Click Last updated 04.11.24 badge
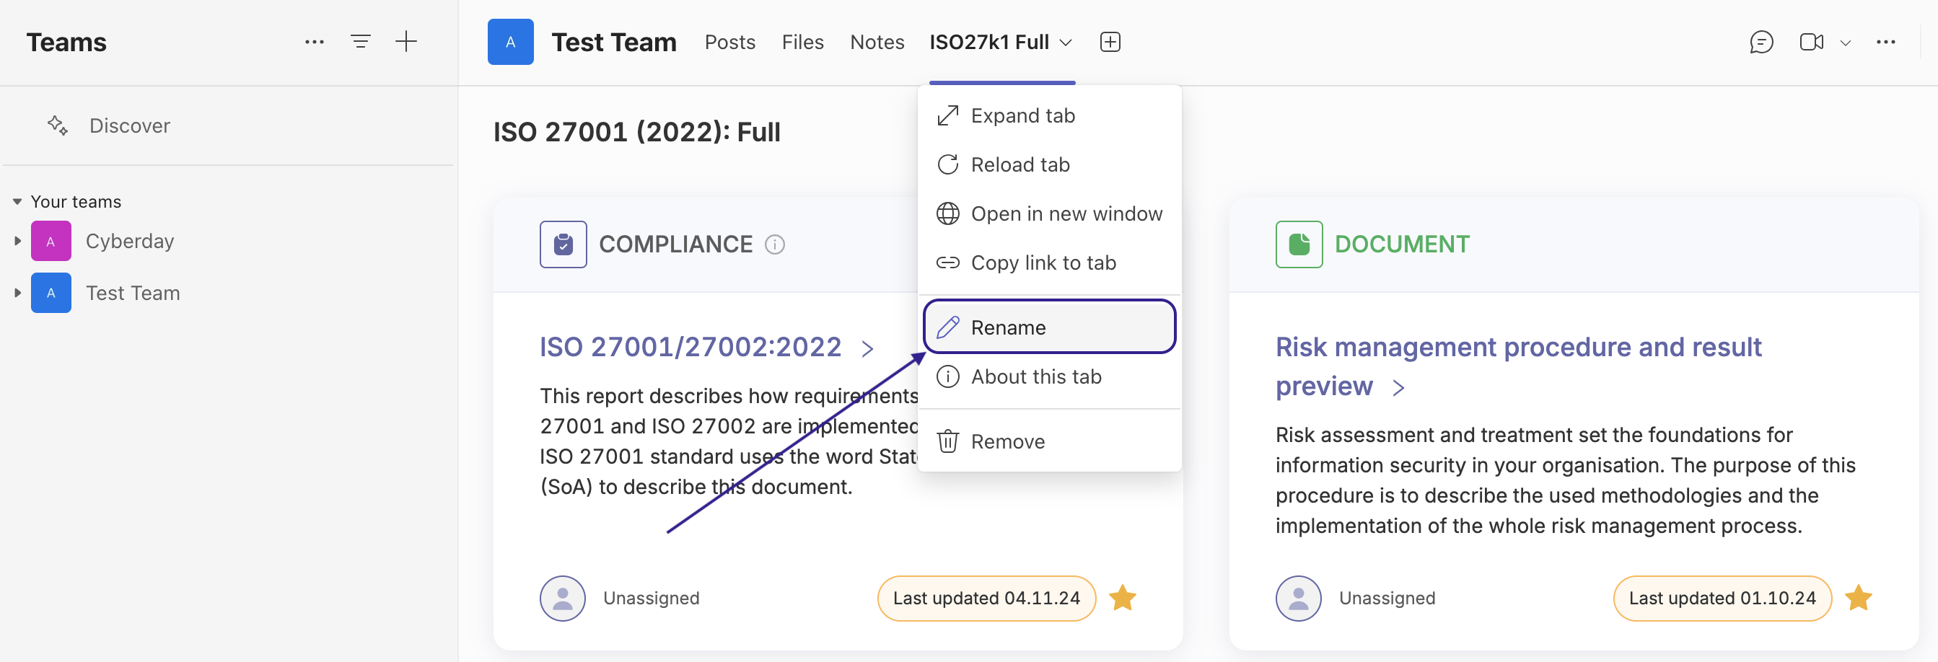The height and width of the screenshot is (662, 1938). tap(986, 598)
